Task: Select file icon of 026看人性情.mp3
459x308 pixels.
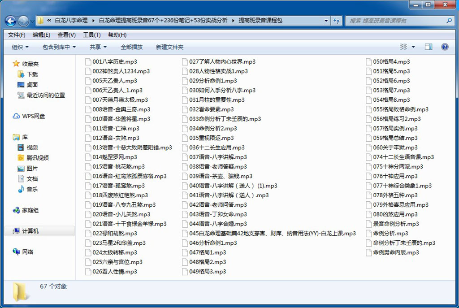Action: pyautogui.click(x=88, y=272)
